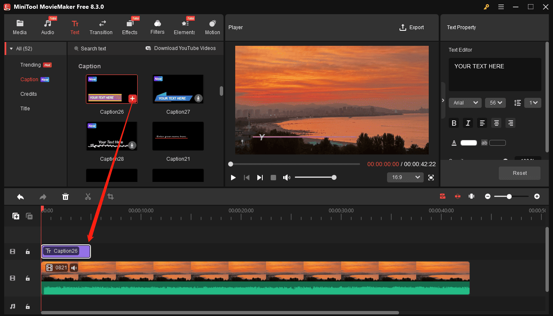553x316 pixels.
Task: Split clip with scissors tool
Action: [88, 197]
